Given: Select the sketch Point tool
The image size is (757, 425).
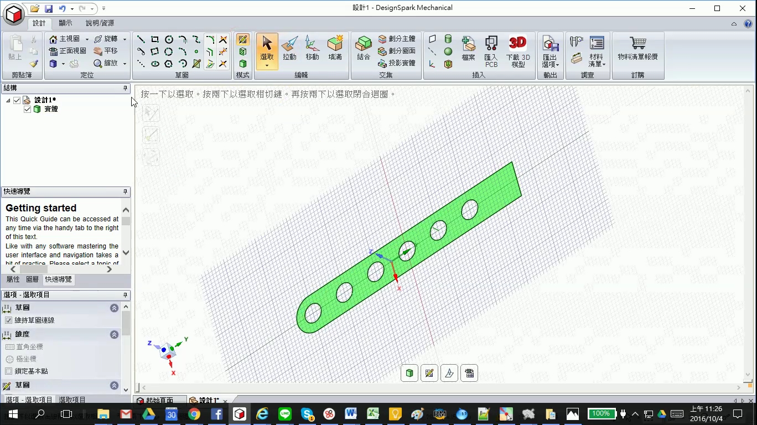Looking at the screenshot, I should 196,51.
